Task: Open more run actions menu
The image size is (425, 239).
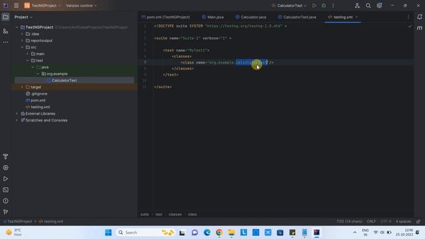Action: pos(333,5)
